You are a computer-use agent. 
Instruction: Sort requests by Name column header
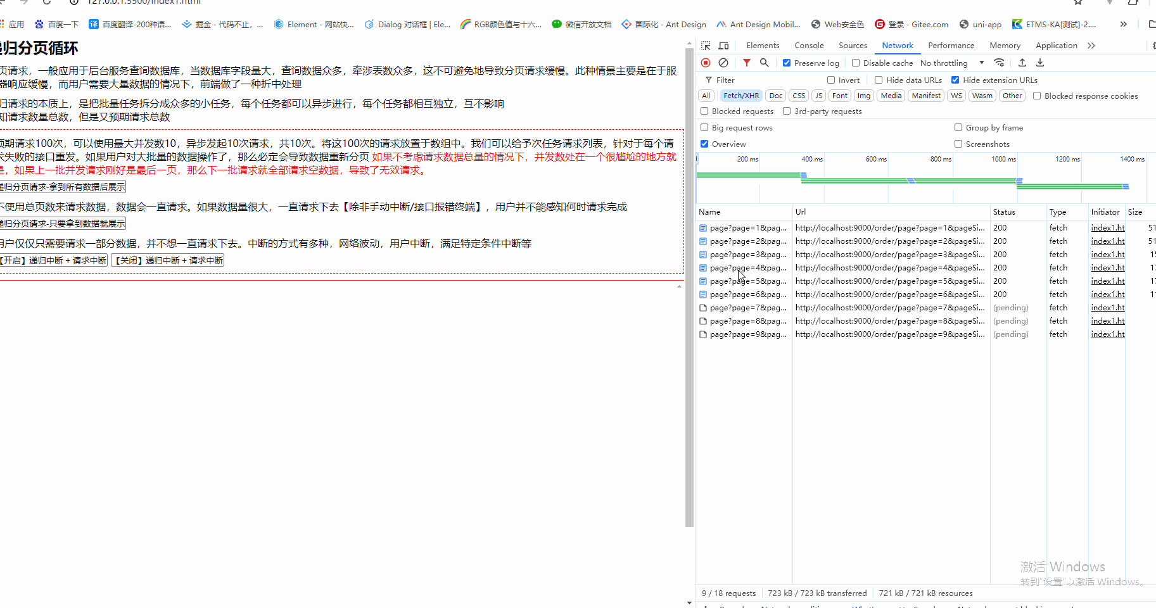[x=744, y=212]
